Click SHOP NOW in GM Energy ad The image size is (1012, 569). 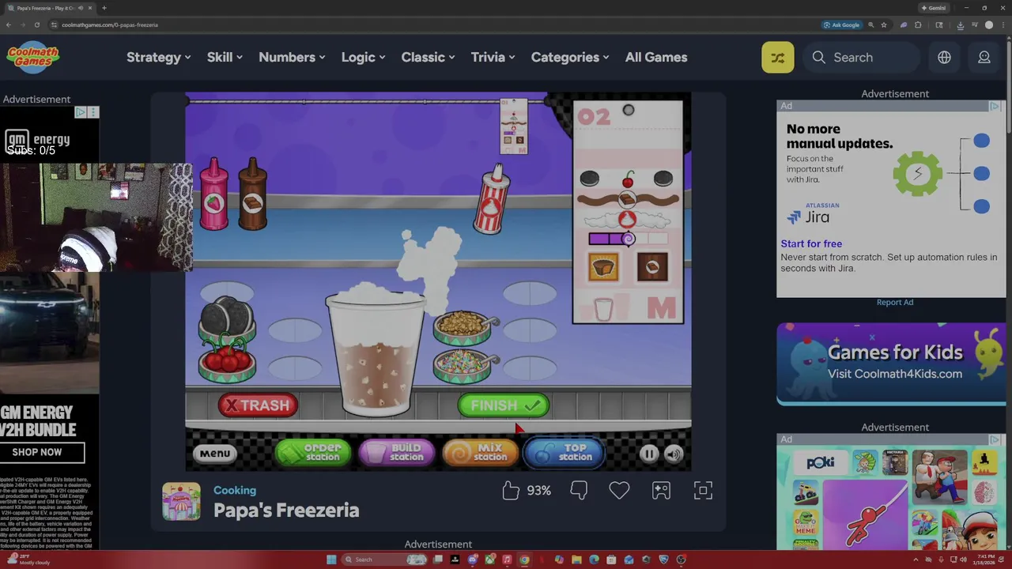[x=36, y=452]
